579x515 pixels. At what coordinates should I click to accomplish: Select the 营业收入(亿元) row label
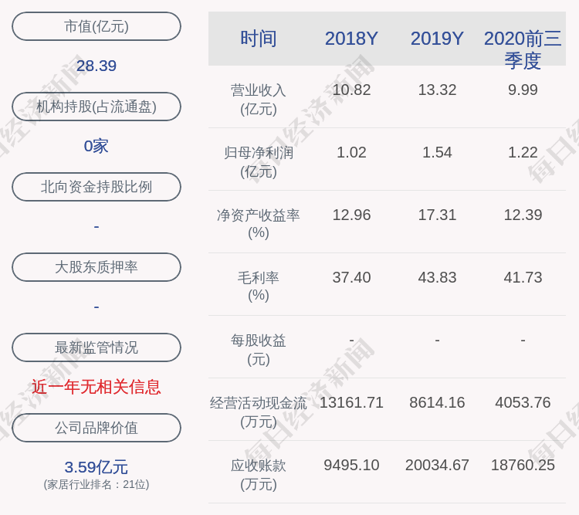(x=259, y=100)
